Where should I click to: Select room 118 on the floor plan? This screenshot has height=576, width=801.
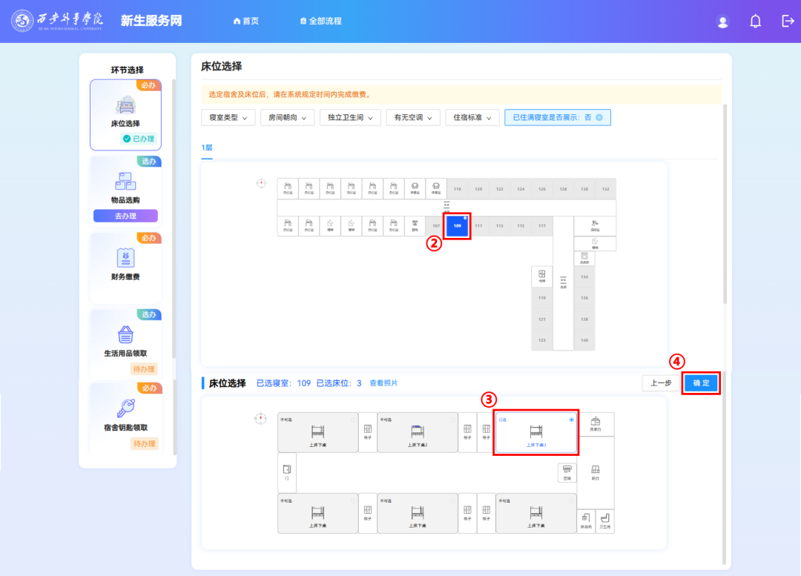[457, 189]
